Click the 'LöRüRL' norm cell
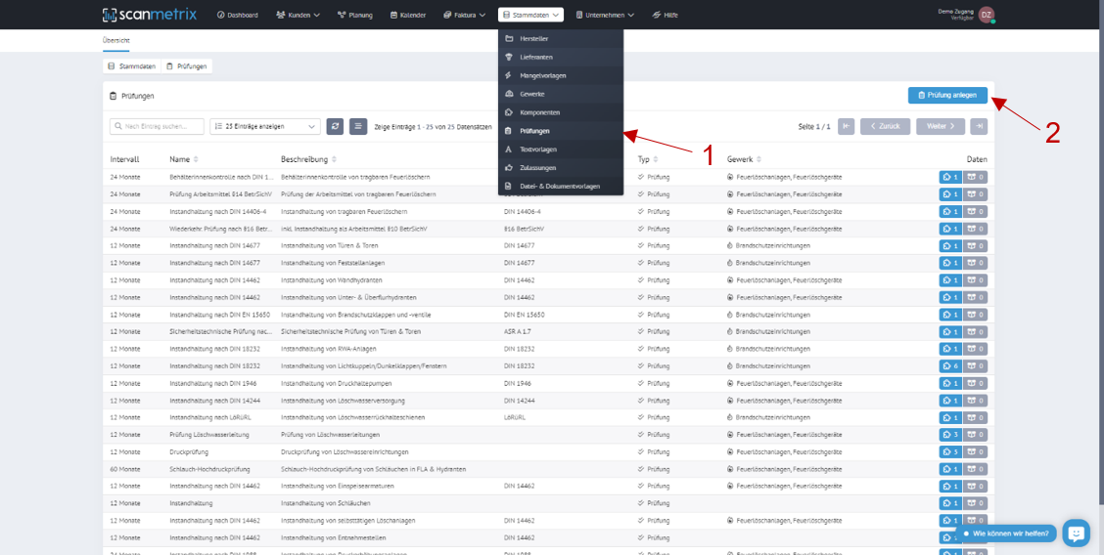 [x=516, y=417]
